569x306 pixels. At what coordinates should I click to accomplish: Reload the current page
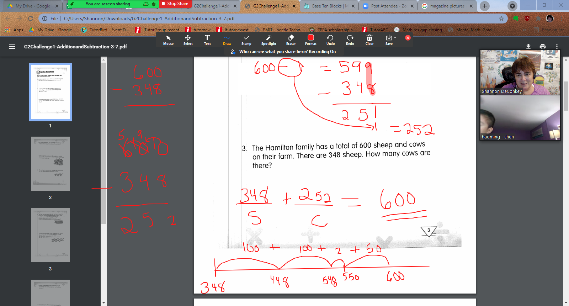coord(31,19)
